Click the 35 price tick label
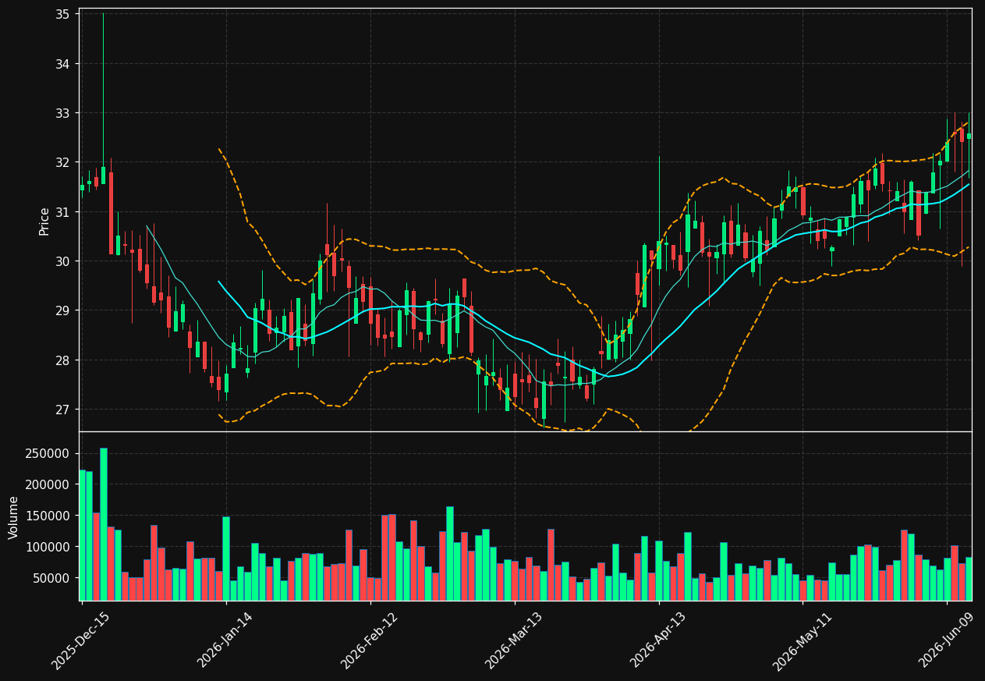985x681 pixels. click(x=62, y=14)
